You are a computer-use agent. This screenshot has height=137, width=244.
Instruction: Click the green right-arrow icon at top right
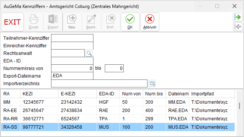click(238, 17)
